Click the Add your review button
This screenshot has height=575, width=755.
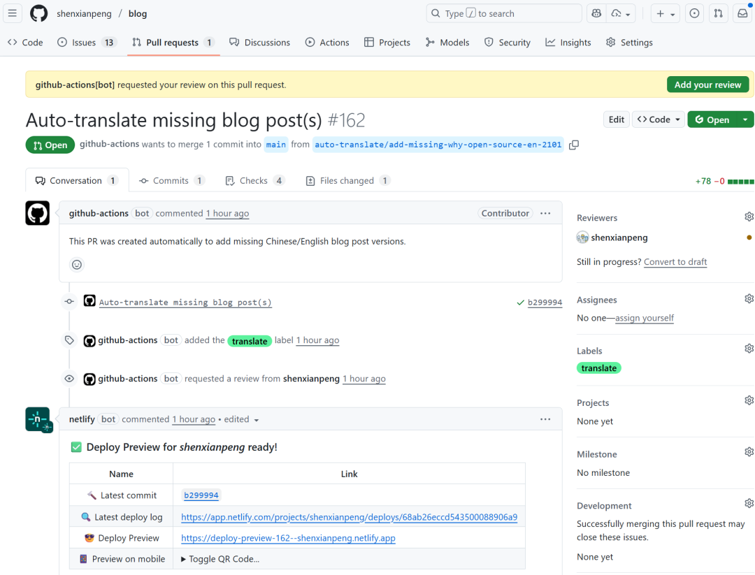(x=707, y=84)
